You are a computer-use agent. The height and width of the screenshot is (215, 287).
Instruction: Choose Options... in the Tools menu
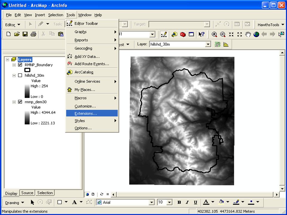pos(92,128)
